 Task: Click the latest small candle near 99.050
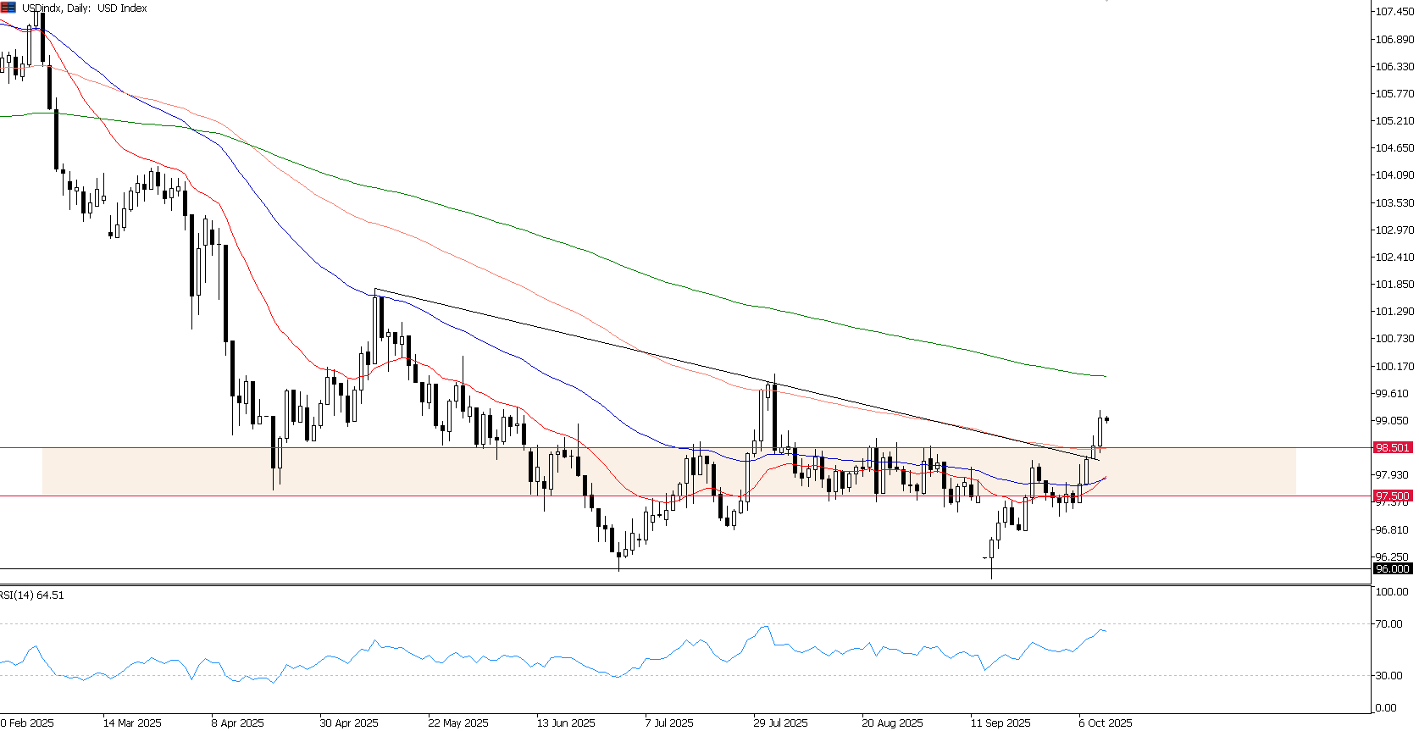(x=1106, y=419)
